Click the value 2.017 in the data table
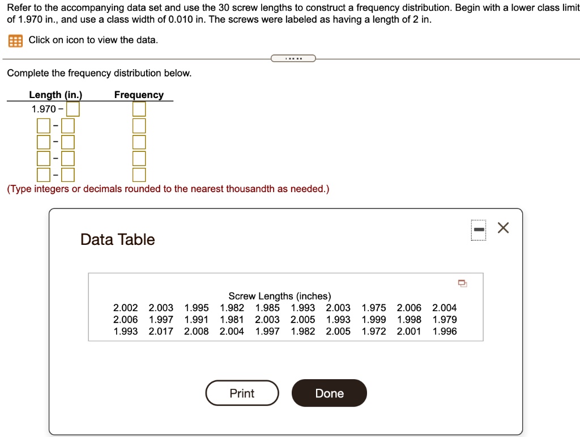580x437 pixels. click(160, 331)
